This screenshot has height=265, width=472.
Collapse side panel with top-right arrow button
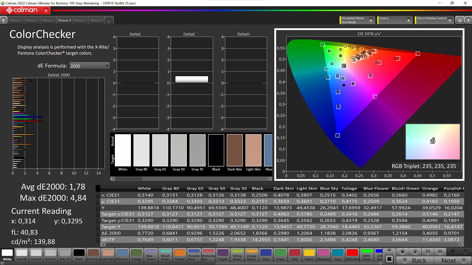point(468,20)
